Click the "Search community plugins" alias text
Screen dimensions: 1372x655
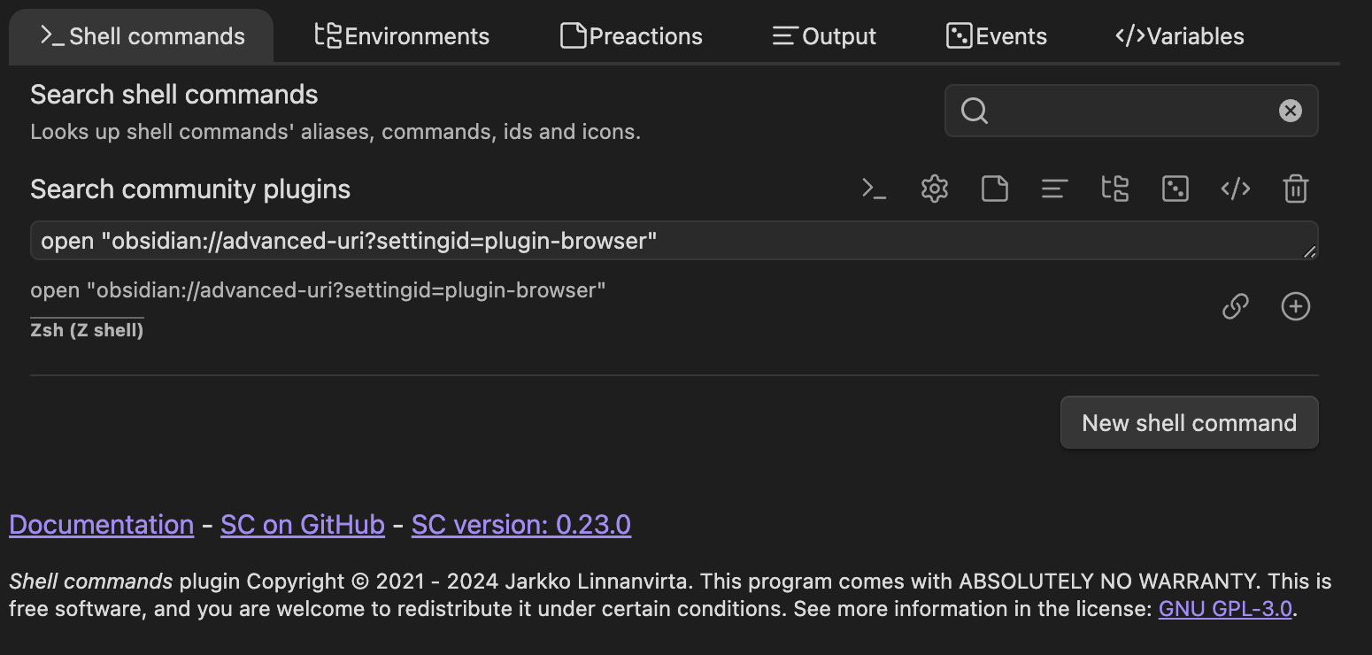[x=190, y=189]
